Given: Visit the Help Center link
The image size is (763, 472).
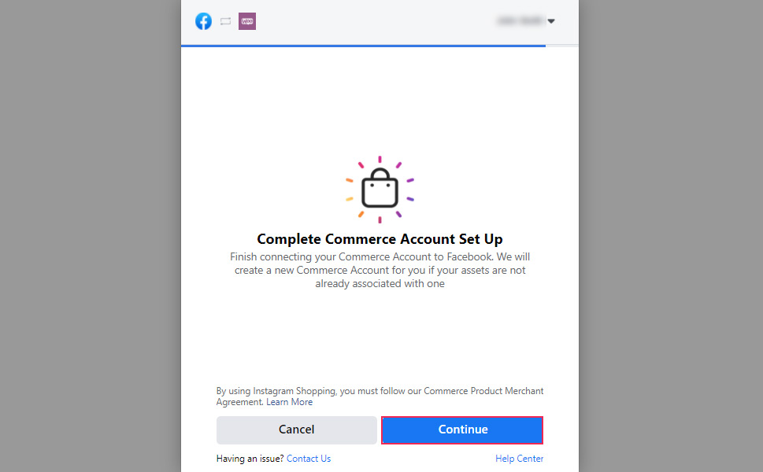Looking at the screenshot, I should (x=519, y=459).
